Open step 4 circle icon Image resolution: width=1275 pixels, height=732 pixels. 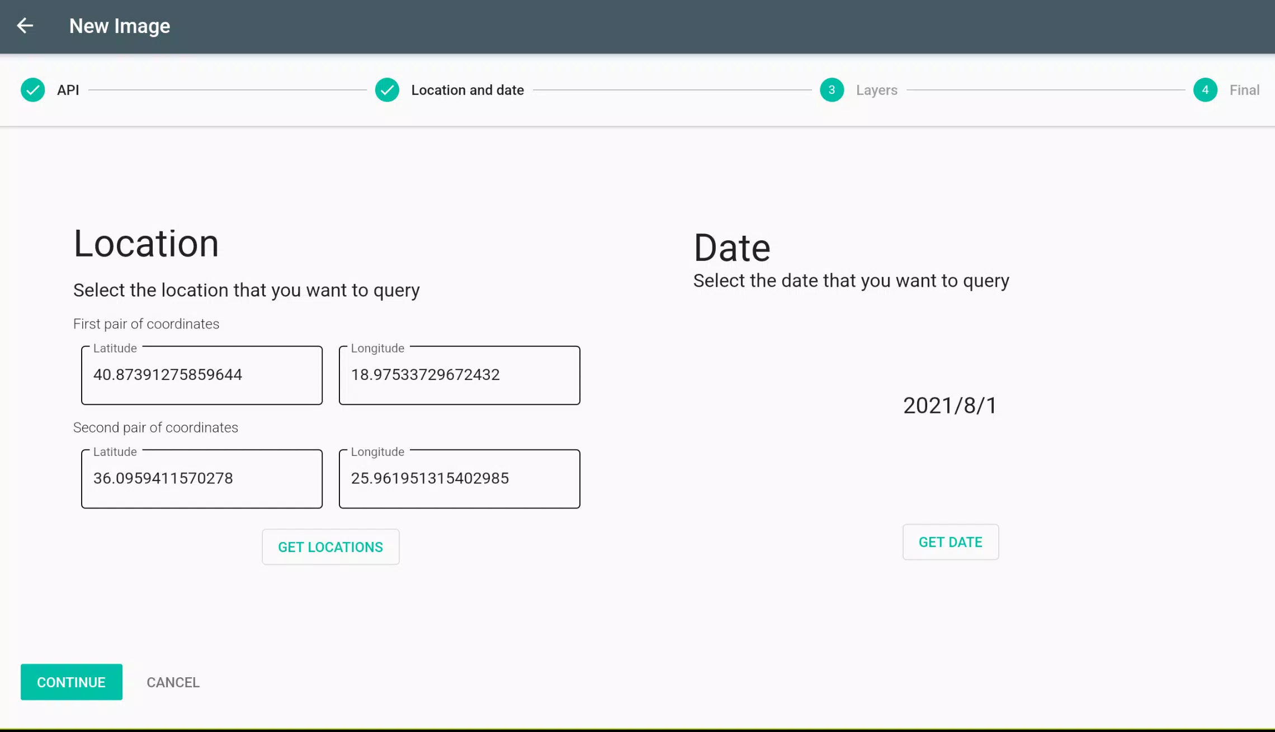click(1205, 90)
